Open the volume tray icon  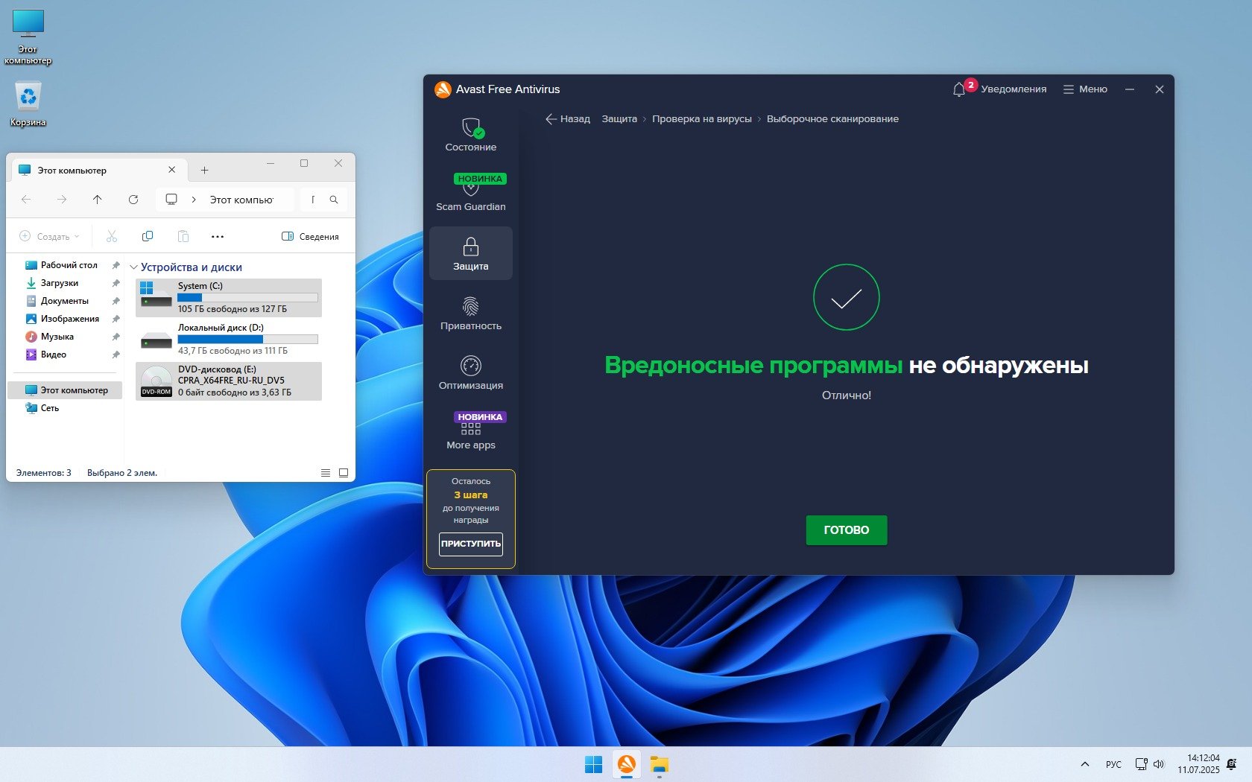(x=1159, y=764)
